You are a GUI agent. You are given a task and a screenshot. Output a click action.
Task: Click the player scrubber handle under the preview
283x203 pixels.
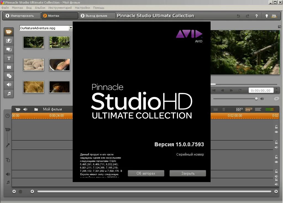[x=213, y=84]
